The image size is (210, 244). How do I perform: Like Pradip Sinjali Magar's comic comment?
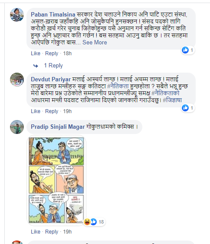tap(36, 232)
